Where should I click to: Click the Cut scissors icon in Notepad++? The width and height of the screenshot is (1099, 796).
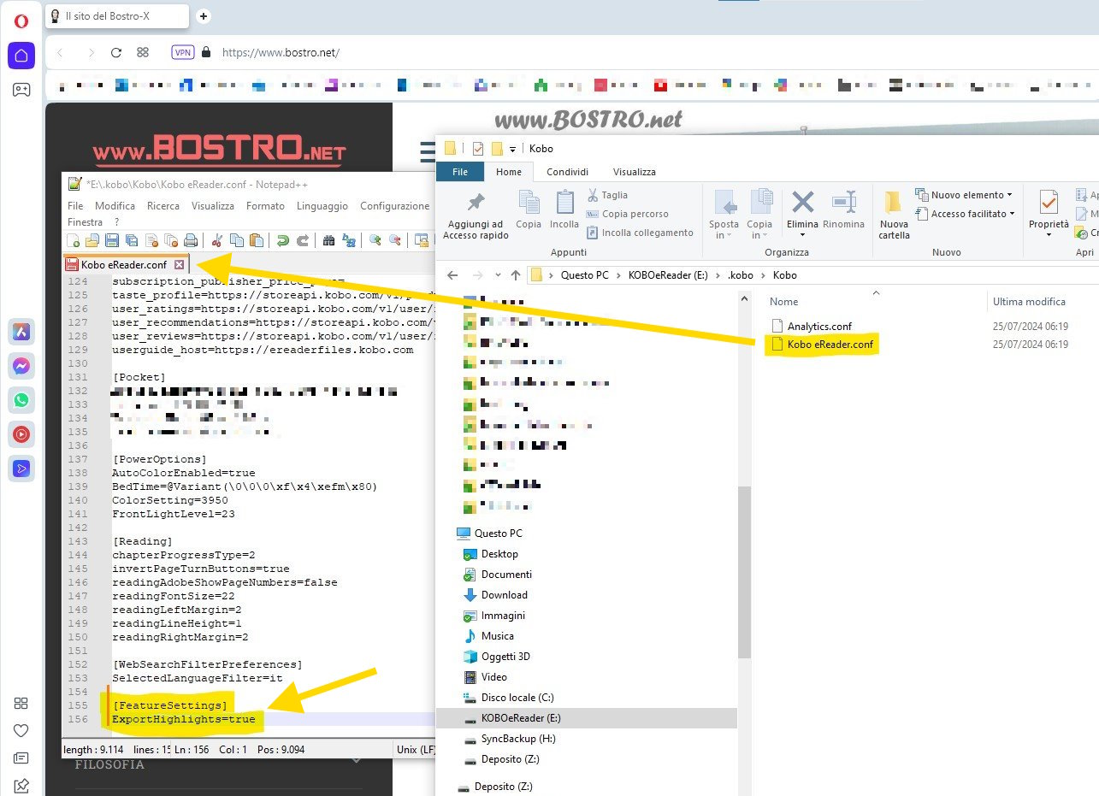click(x=217, y=240)
